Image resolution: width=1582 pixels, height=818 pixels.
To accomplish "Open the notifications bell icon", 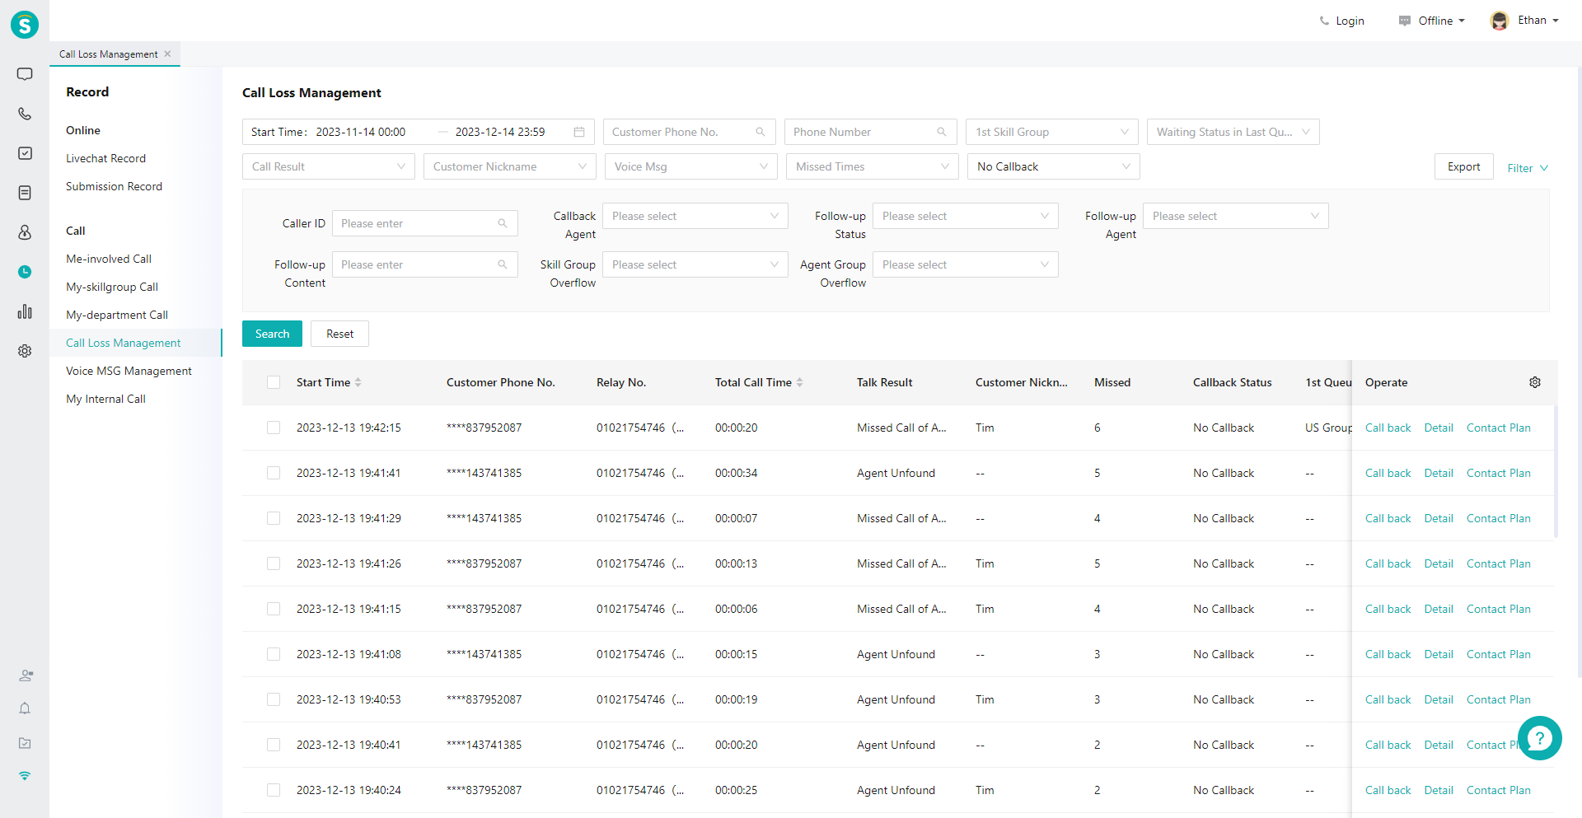I will click(x=25, y=708).
